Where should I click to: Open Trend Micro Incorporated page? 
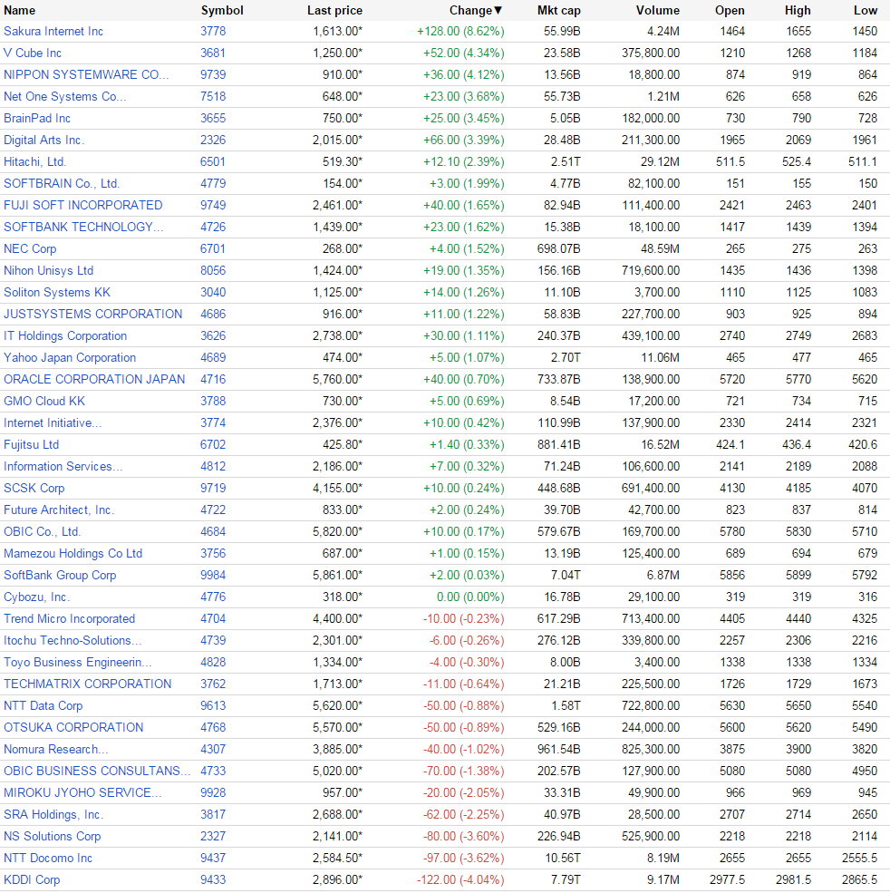[69, 619]
